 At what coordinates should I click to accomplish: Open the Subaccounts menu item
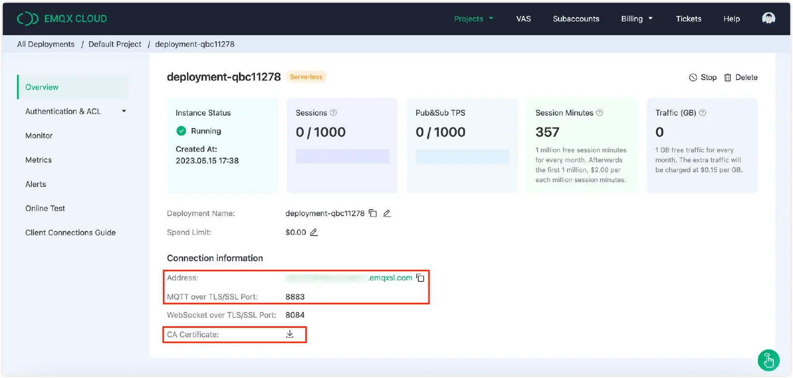576,18
